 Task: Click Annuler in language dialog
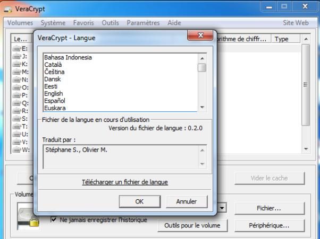(187, 201)
